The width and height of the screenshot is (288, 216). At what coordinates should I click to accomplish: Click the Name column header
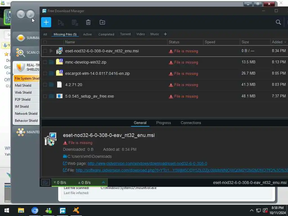point(115,42)
